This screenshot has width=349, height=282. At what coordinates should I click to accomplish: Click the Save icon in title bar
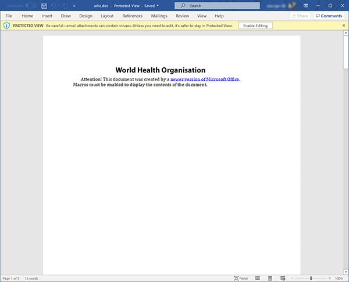[44, 6]
